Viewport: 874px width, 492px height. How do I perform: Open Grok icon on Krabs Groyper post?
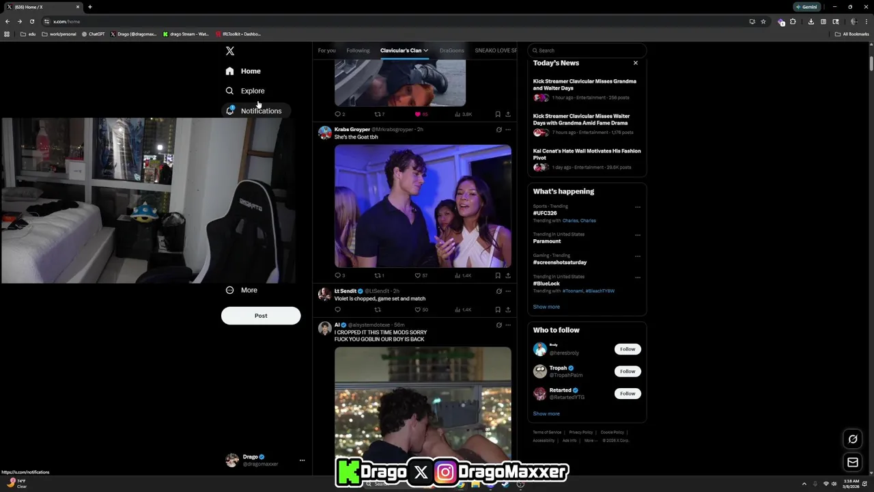(498, 130)
